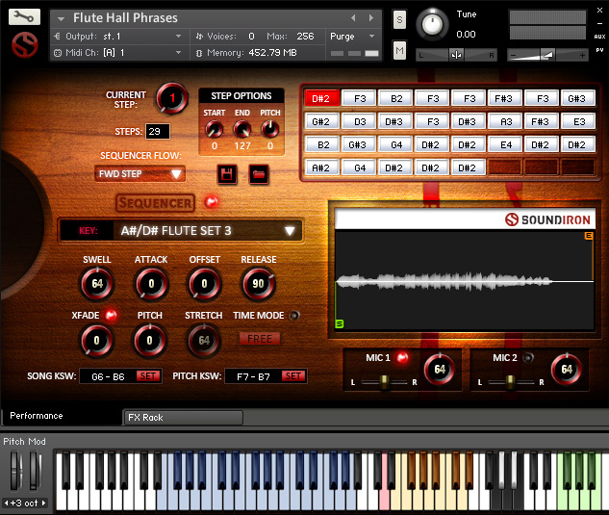Click the Release knob
This screenshot has width=609, height=515.
click(x=258, y=284)
